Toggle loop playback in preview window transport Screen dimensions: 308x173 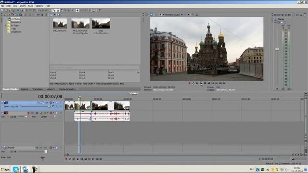point(193,83)
